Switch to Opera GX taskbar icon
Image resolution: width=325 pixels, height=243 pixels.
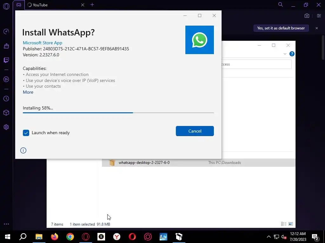[x=86, y=237]
